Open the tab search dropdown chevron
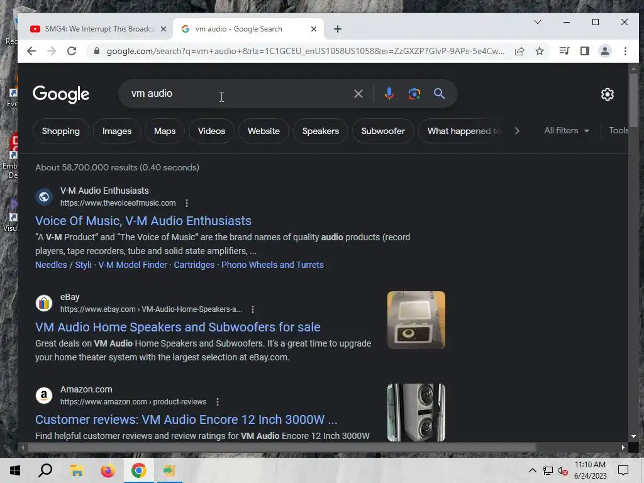 tap(537, 22)
